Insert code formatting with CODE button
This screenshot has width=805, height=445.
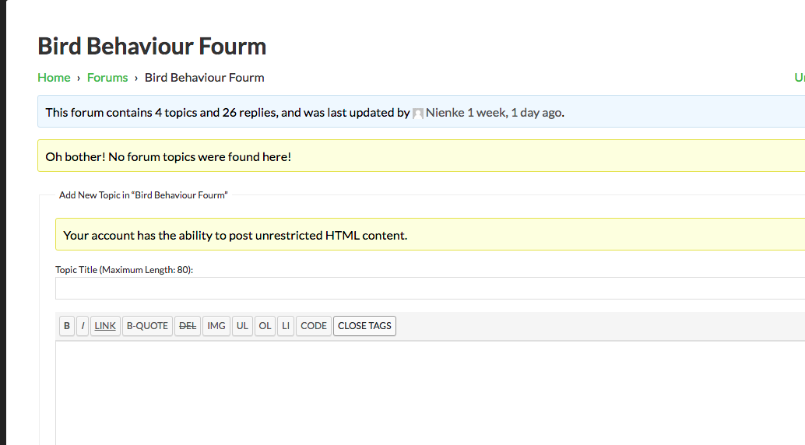click(x=314, y=326)
